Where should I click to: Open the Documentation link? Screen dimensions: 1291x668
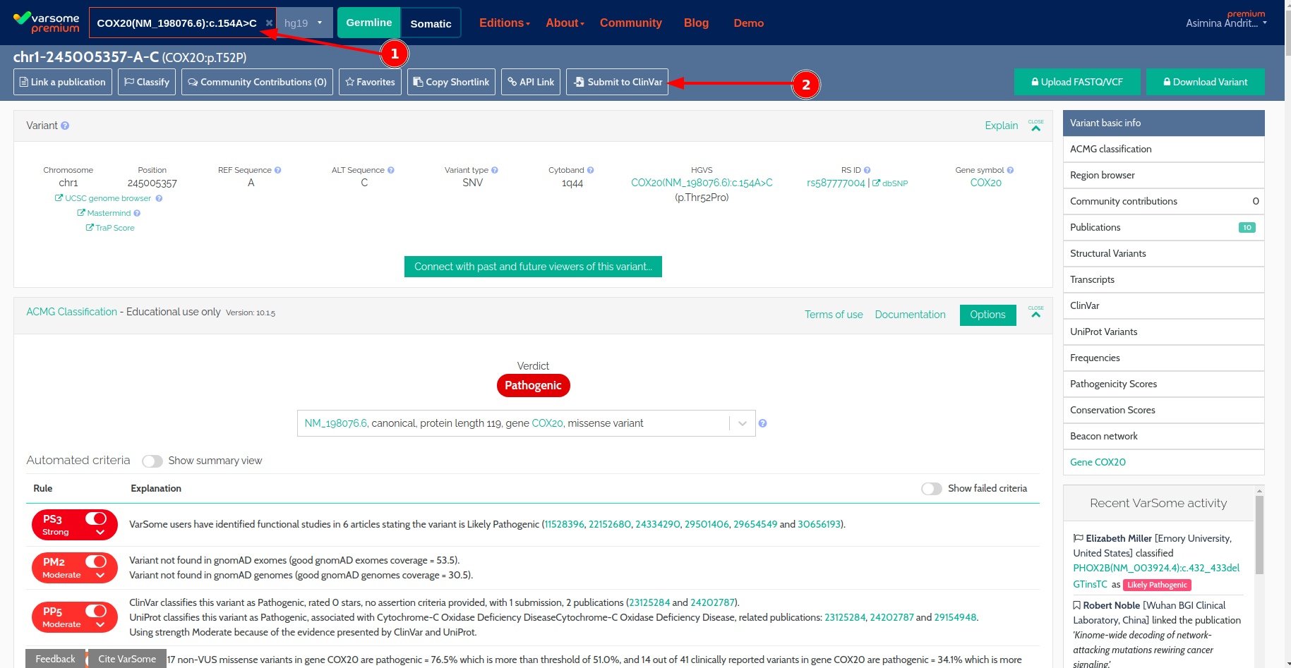coord(910,315)
